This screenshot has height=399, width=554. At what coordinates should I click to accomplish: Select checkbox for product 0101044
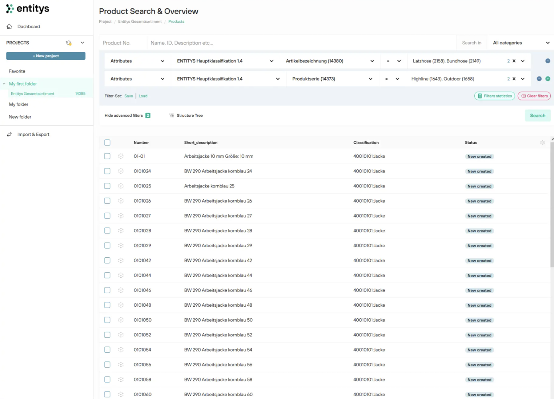click(x=107, y=275)
